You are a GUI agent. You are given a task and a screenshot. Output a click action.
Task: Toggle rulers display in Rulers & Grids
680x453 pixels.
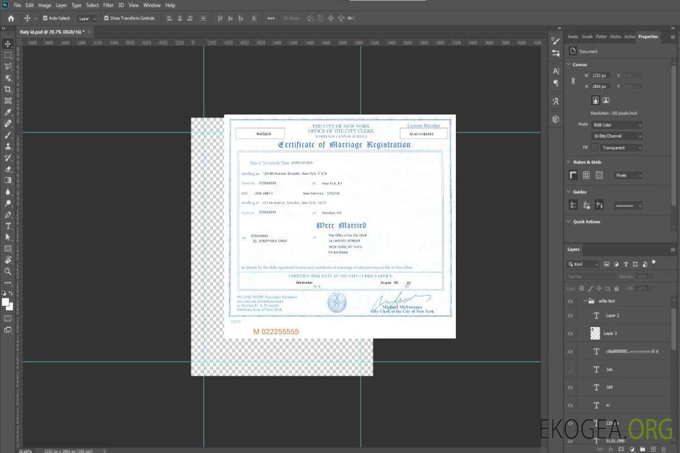[x=574, y=175]
